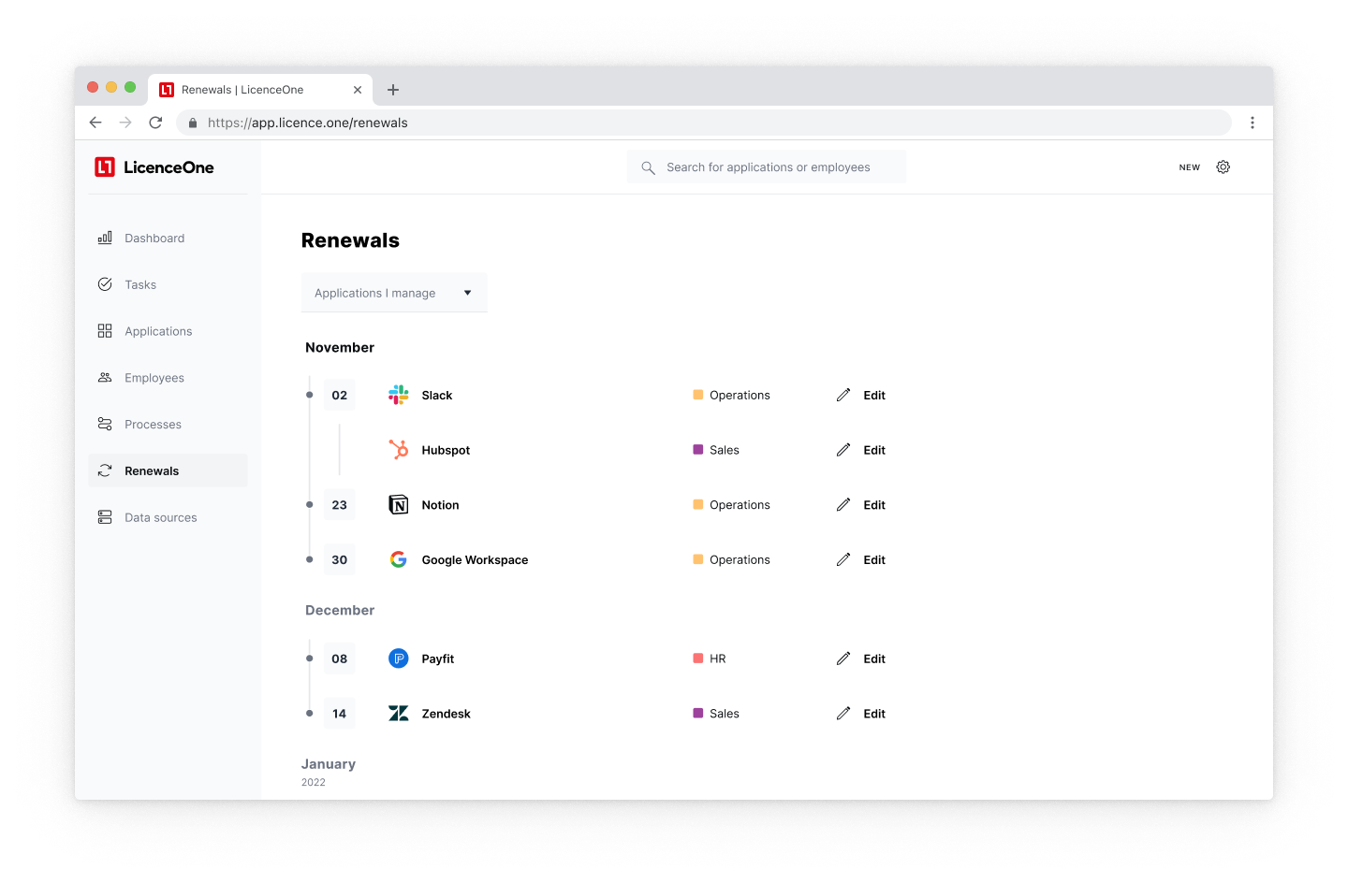This screenshot has width=1348, height=883.
Task: Edit the Zendesk renewal
Action: click(861, 714)
